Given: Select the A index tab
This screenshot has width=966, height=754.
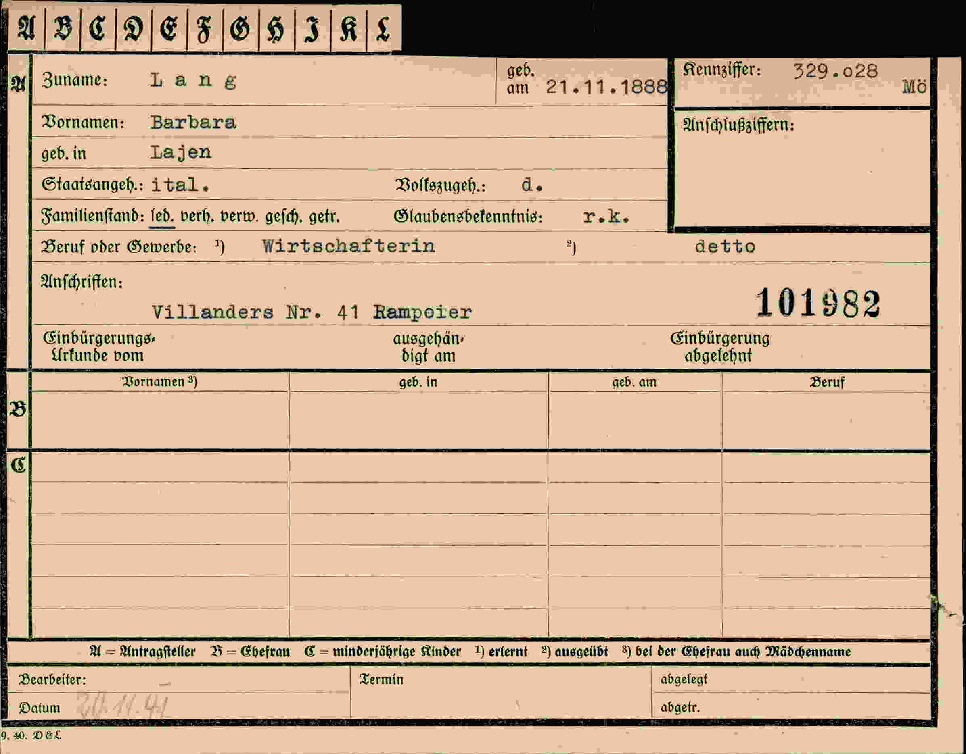Looking at the screenshot, I should 26,28.
